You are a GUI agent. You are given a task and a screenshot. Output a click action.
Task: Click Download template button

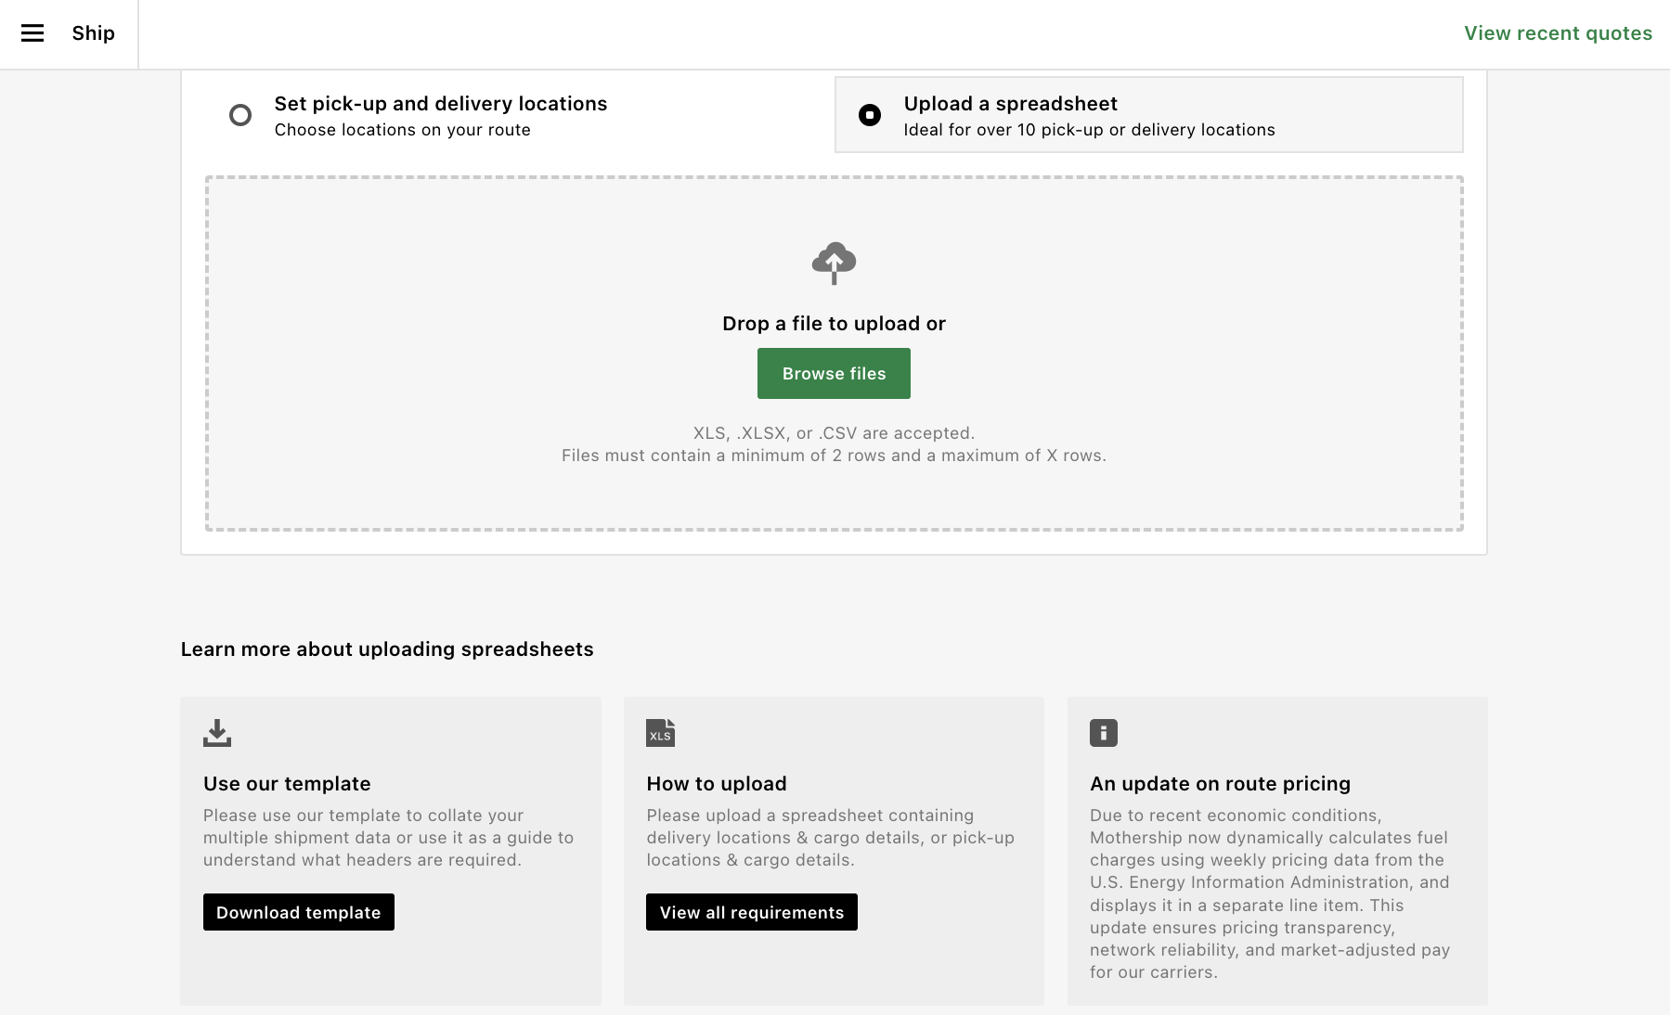299,912
